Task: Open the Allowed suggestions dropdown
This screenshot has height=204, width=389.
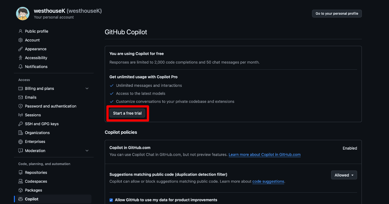Action: tap(344, 175)
